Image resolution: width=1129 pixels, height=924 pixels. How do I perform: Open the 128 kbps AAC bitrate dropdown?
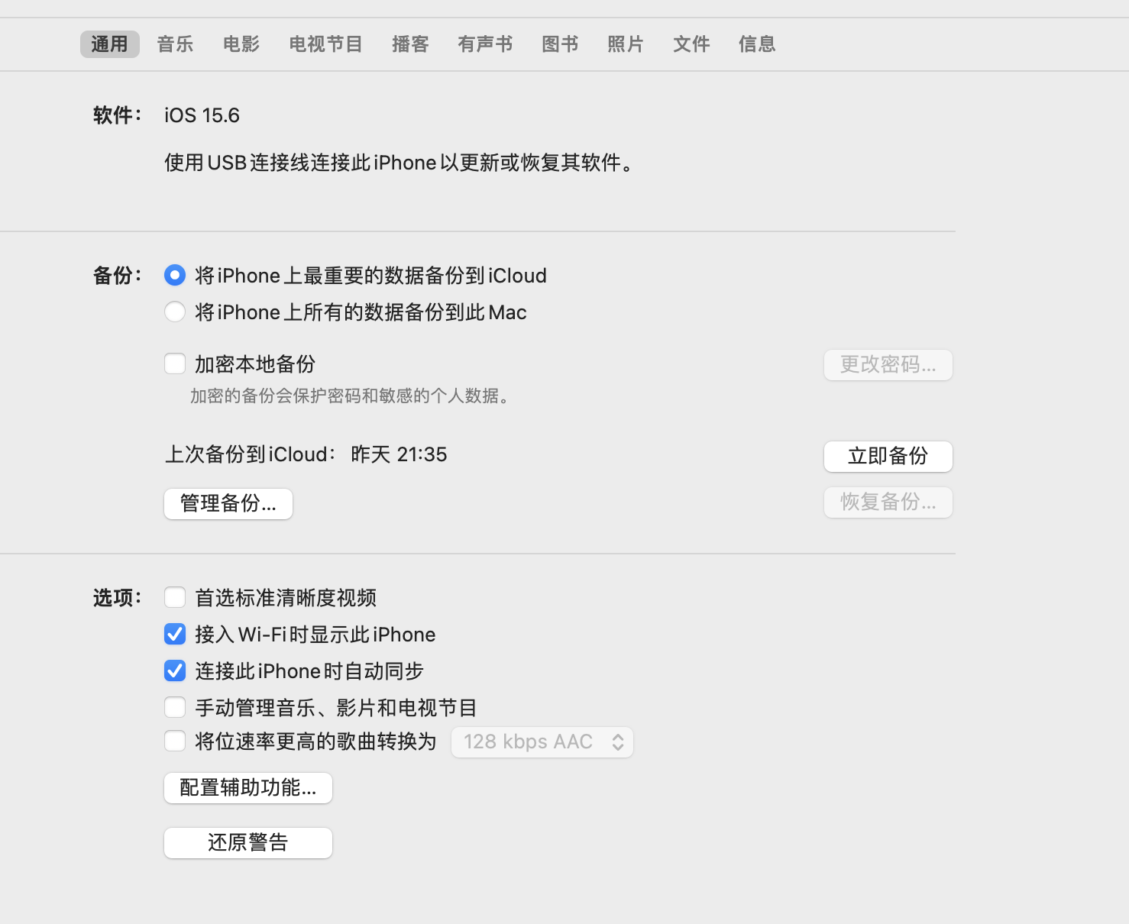pyautogui.click(x=542, y=741)
